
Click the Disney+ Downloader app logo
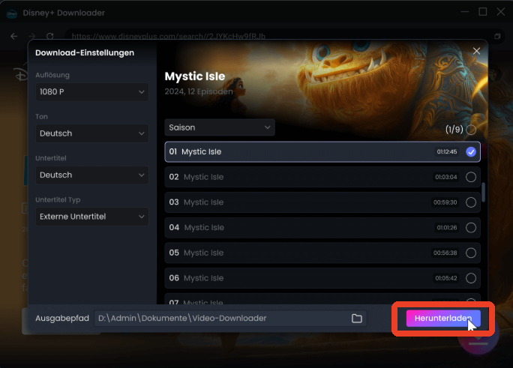click(12, 13)
